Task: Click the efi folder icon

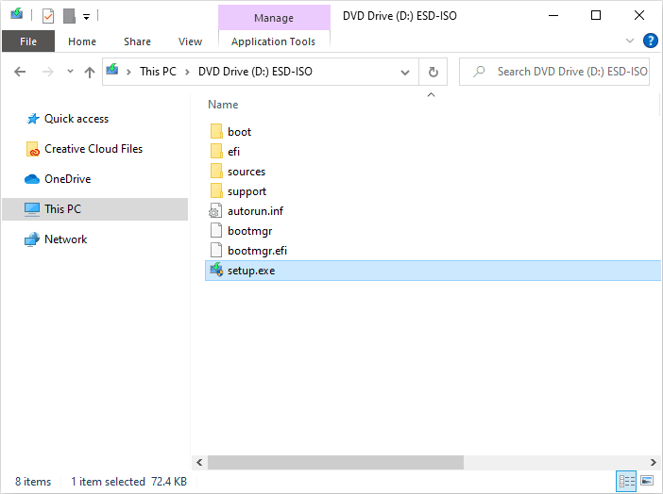Action: (216, 151)
